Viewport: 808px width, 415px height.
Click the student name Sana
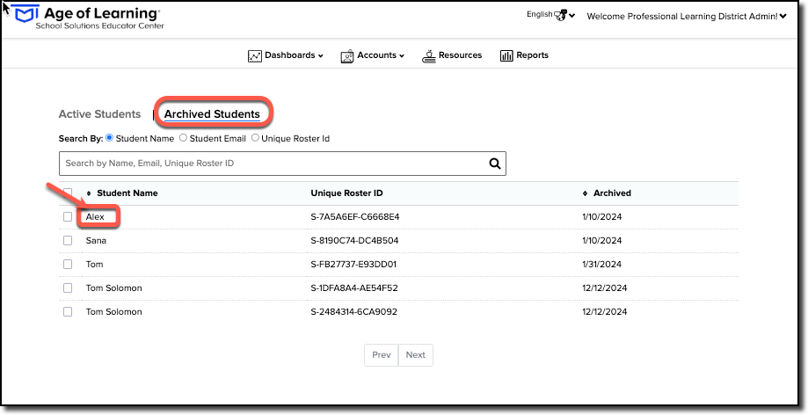[97, 240]
